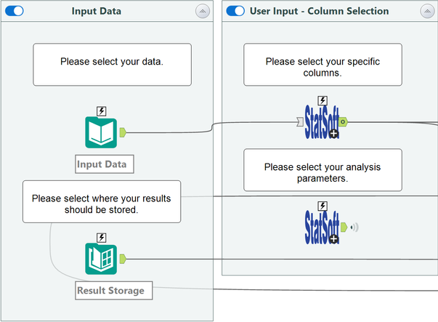Screen dimensions: 438x322
Task: Click the lightning bolt above Input Data tool
Action: [102, 111]
